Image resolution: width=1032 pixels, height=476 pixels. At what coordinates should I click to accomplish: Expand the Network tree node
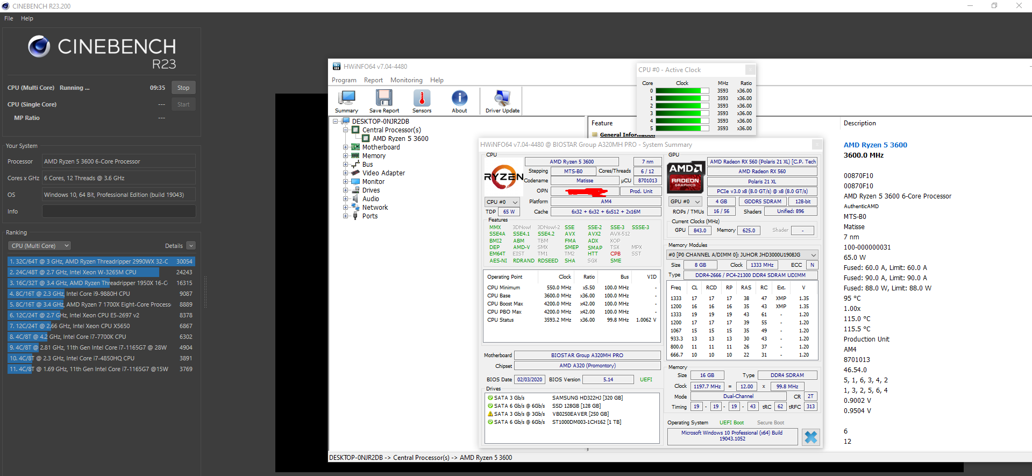click(x=346, y=207)
